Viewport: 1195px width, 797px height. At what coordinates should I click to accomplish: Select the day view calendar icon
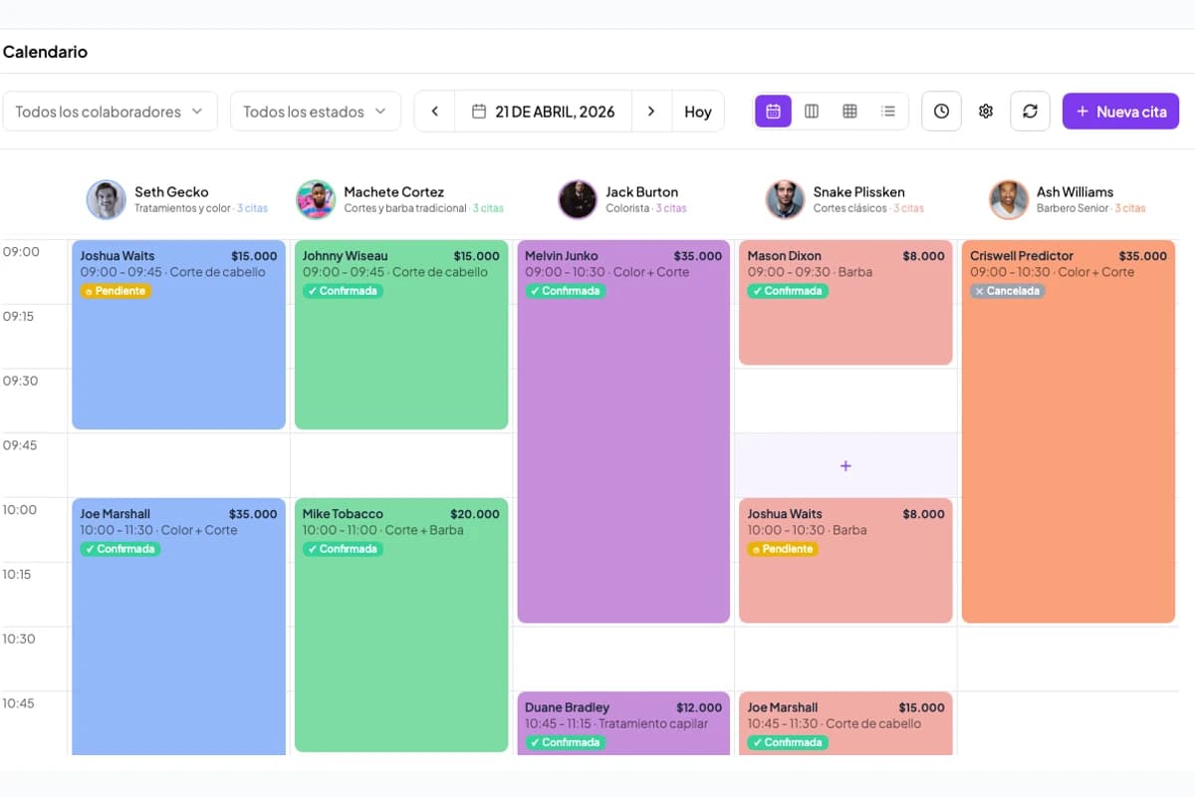tap(773, 112)
